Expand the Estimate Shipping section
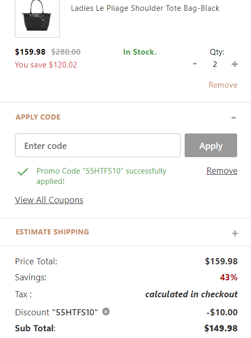251x338 pixels. tap(235, 233)
